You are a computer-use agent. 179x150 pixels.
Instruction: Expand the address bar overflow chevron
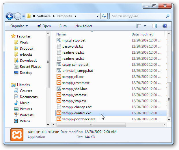[x=34, y=16]
